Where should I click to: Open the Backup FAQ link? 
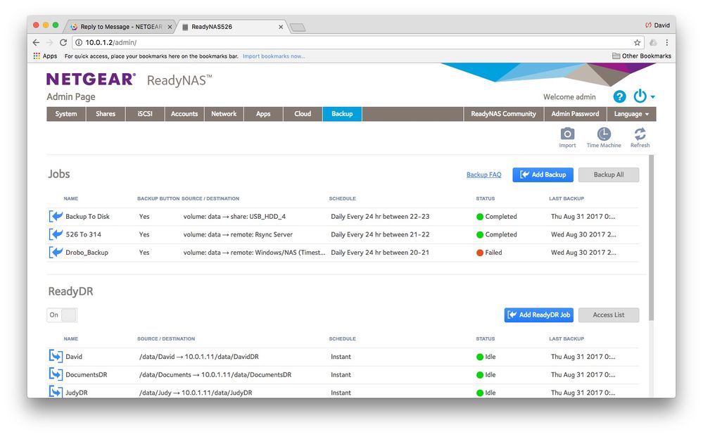(483, 175)
